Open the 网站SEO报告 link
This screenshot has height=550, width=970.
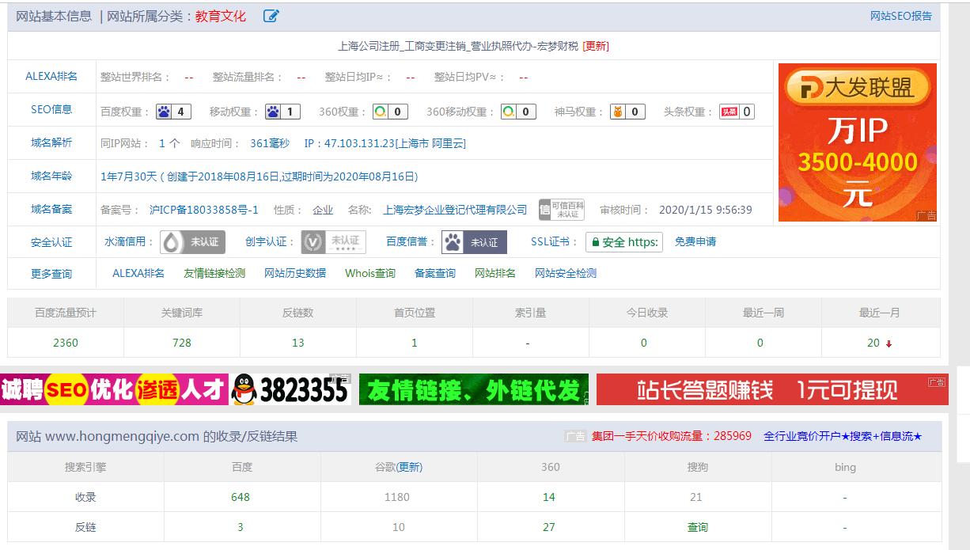[900, 15]
